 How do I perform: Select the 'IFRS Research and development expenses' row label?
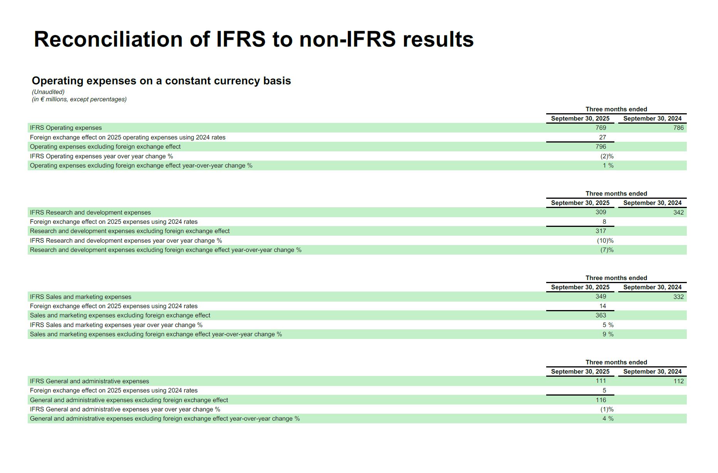(90, 213)
